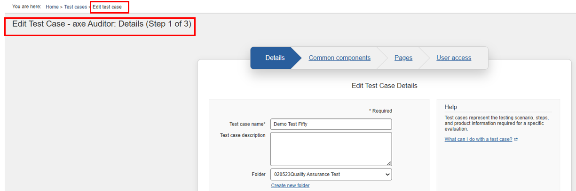This screenshot has height=191, width=576.
Task: Click the Folder field label
Action: point(259,174)
